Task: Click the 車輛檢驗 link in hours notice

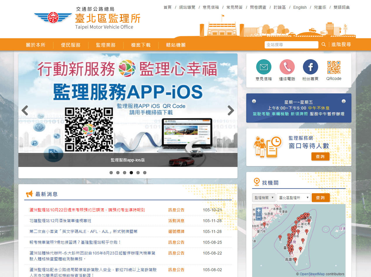Action: pyautogui.click(x=280, y=114)
